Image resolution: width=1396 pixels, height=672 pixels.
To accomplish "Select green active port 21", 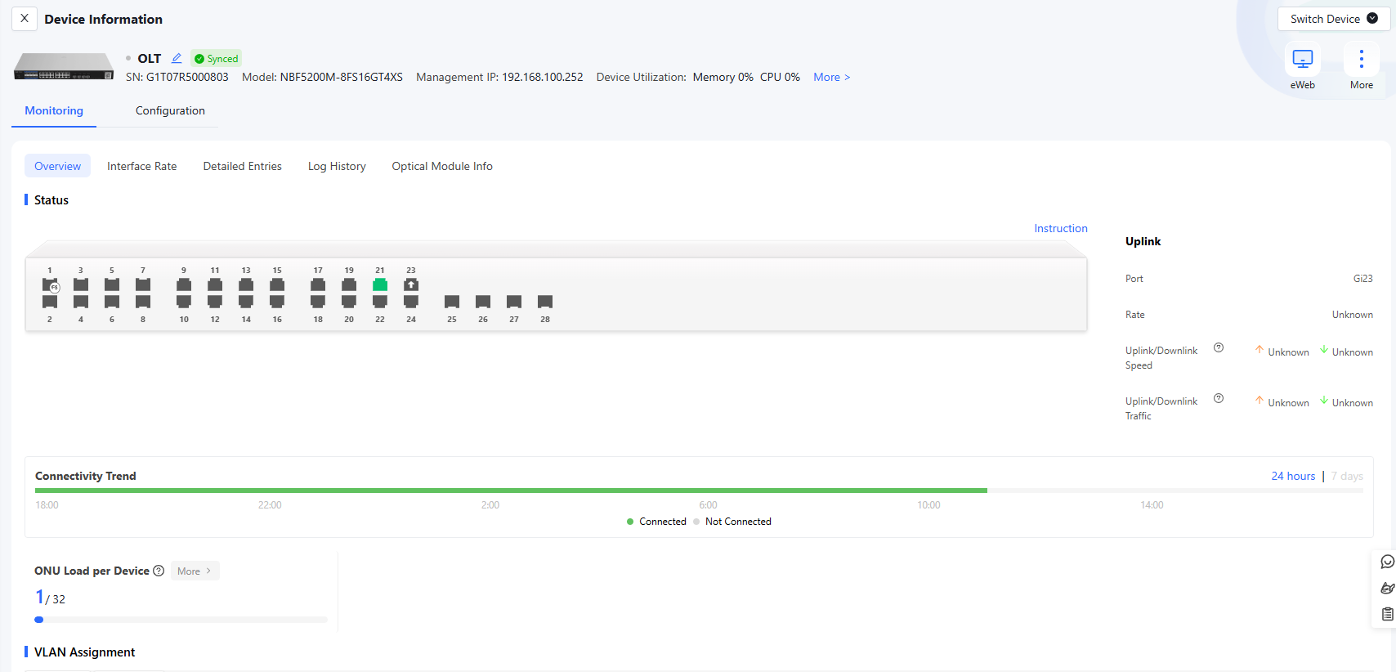I will [380, 284].
